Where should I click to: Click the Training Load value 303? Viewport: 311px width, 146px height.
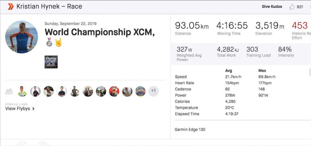click(252, 49)
